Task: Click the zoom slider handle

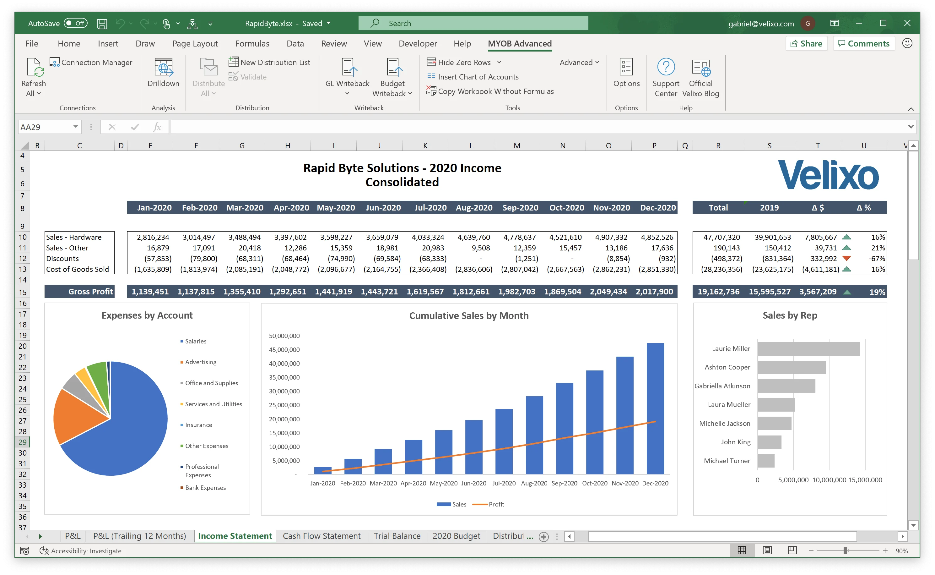Action: coord(845,551)
